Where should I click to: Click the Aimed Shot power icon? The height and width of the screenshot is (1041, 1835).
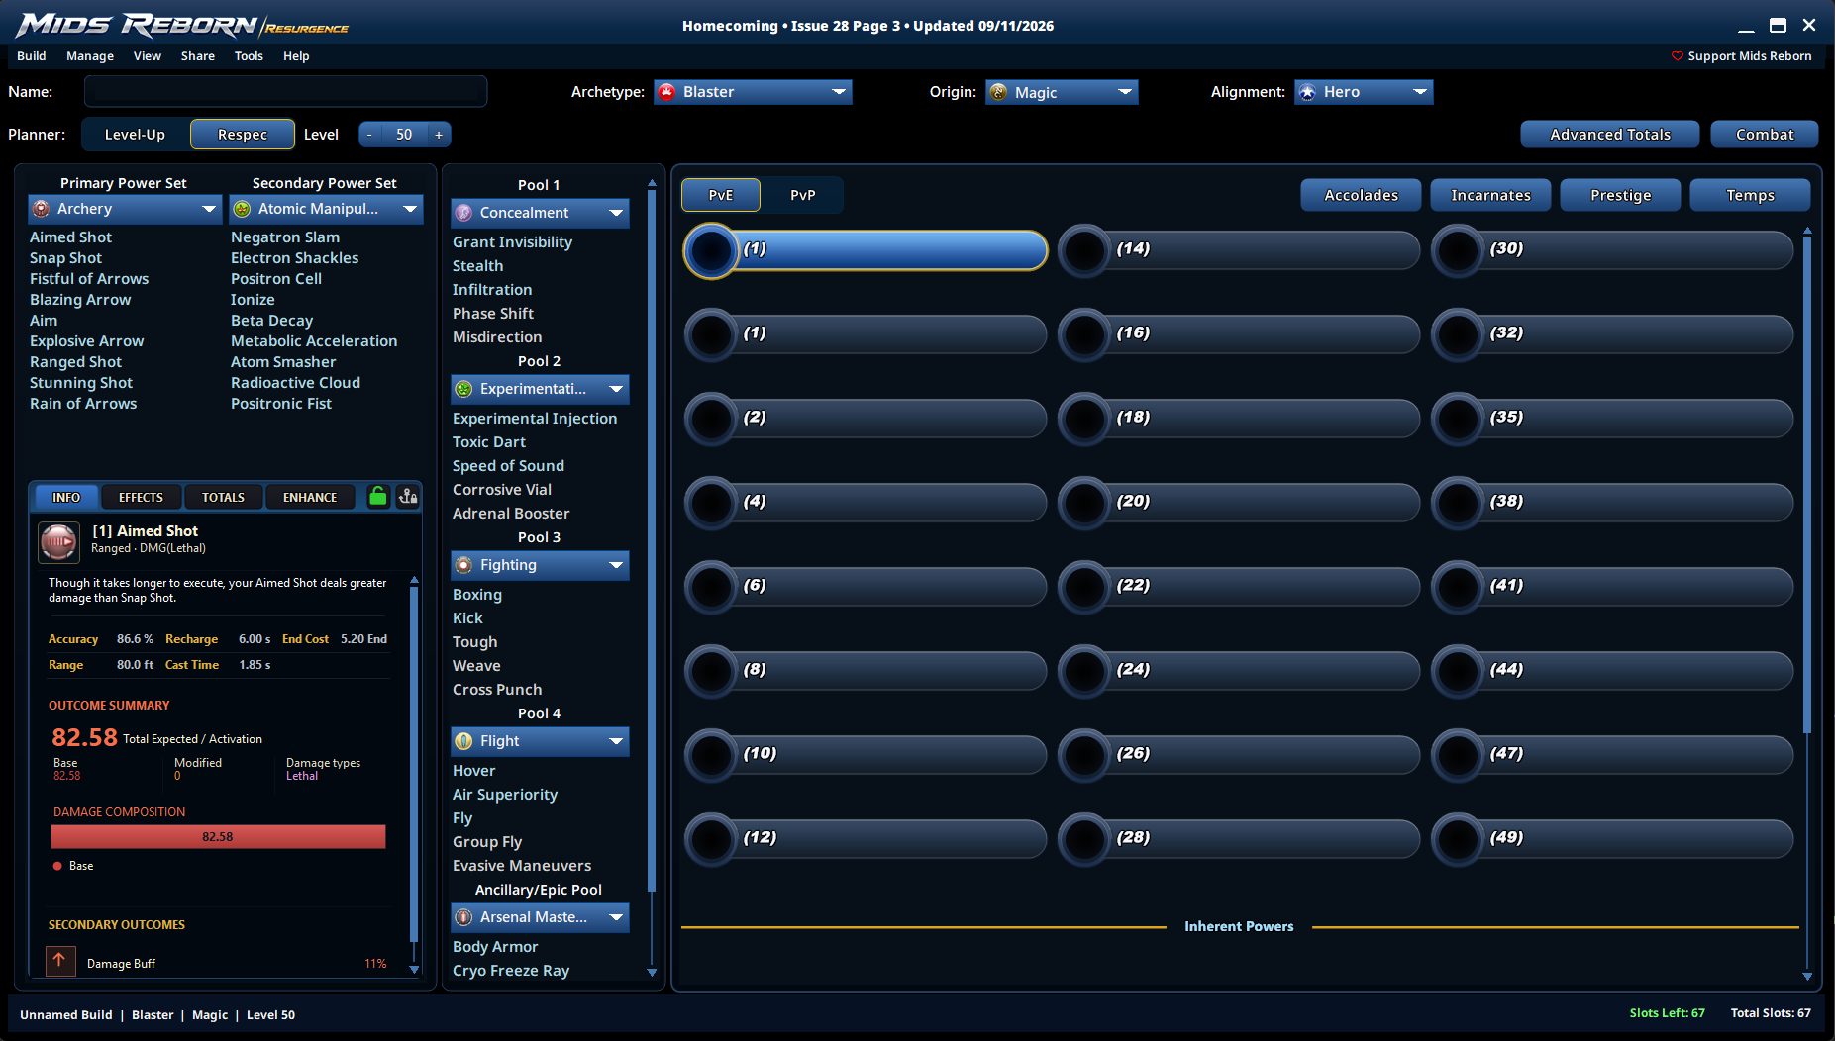click(58, 541)
